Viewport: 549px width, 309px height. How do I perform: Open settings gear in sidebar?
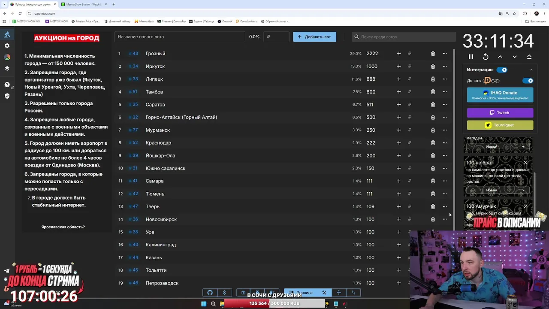7,46
